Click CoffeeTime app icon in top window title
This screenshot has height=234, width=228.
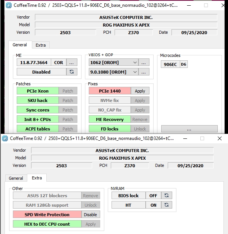click(x=9, y=5)
